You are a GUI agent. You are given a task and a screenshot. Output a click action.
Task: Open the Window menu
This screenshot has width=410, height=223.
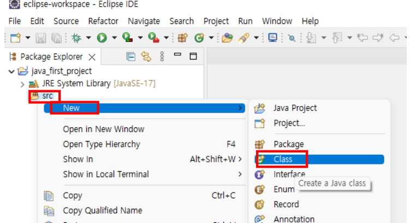tap(277, 21)
